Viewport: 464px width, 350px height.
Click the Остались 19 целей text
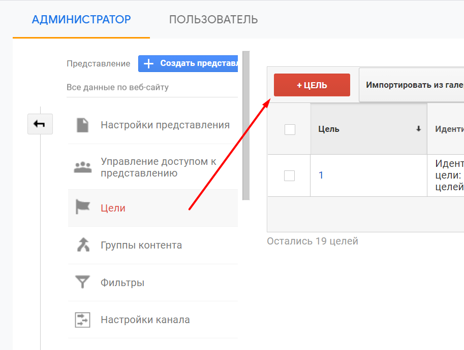click(x=313, y=241)
